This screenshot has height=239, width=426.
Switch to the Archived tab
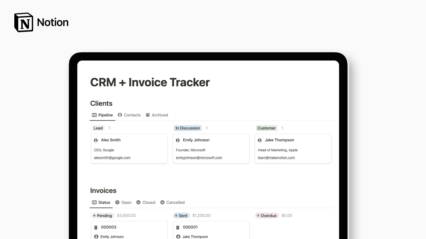click(x=160, y=115)
